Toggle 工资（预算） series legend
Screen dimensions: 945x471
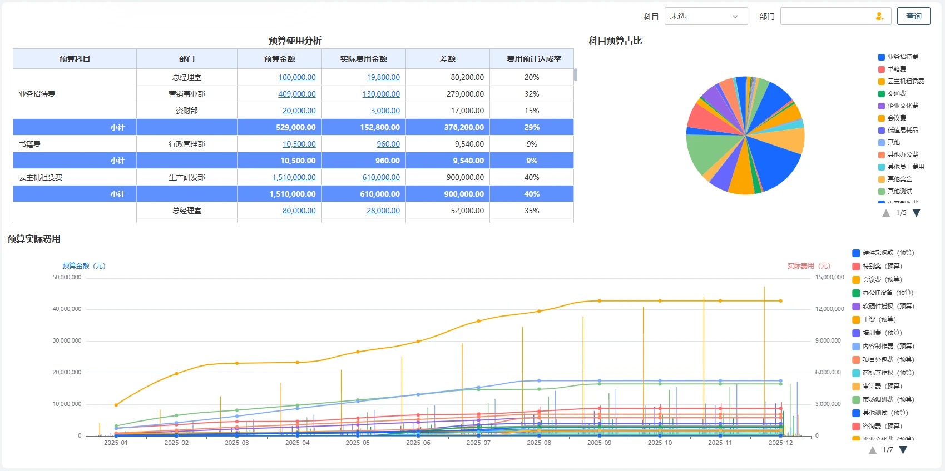(x=874, y=319)
